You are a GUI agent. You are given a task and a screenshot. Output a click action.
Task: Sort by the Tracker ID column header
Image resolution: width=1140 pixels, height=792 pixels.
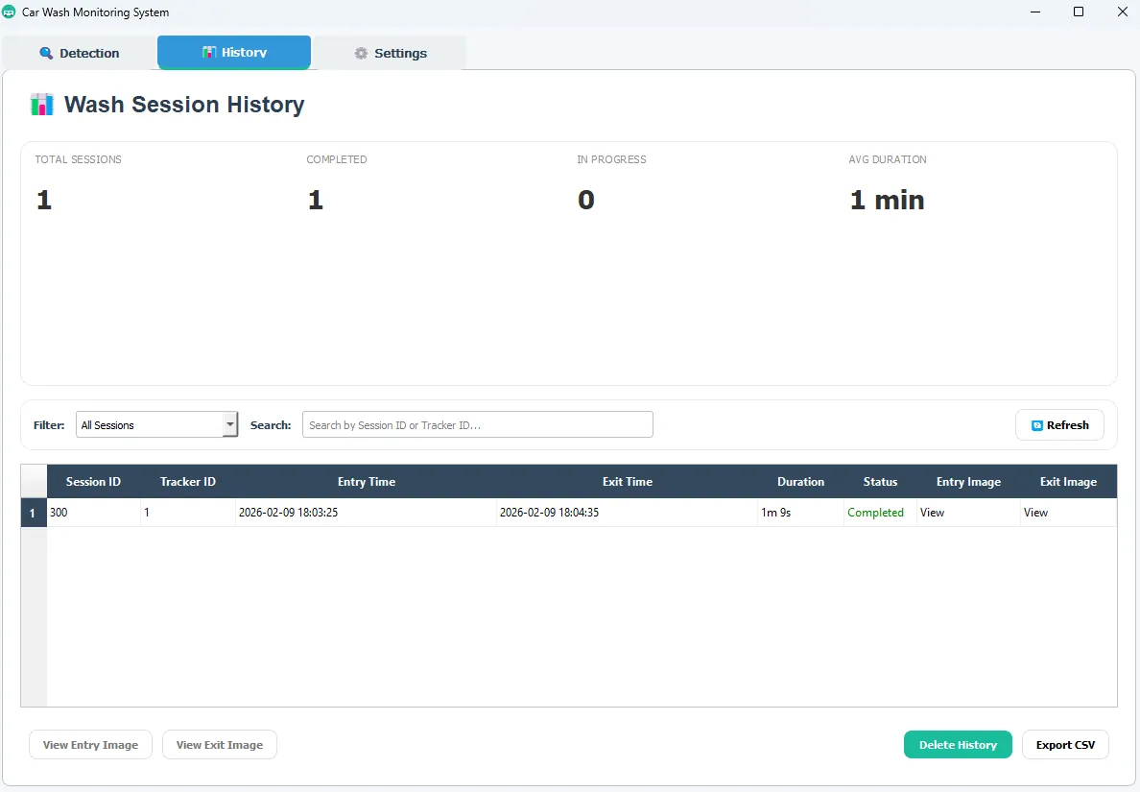click(x=187, y=482)
